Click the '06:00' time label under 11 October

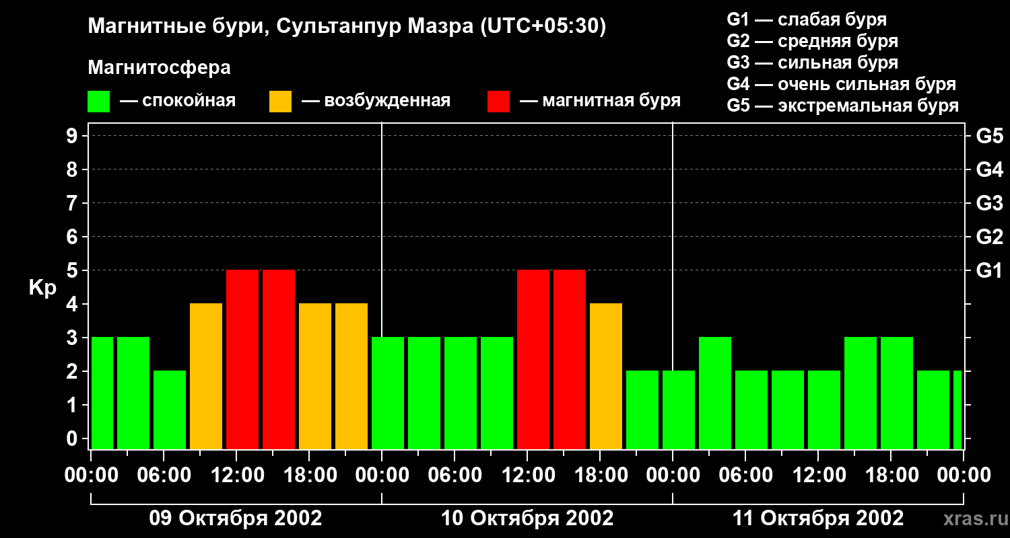pyautogui.click(x=745, y=475)
